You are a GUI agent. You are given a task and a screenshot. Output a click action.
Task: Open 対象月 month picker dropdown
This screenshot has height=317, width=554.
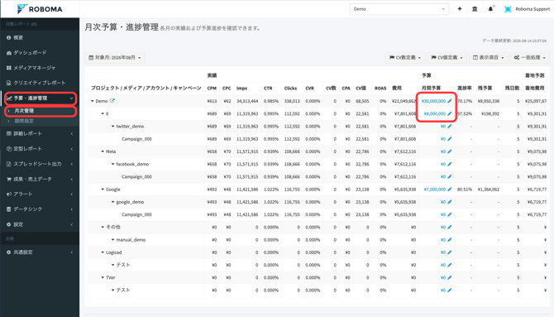[x=115, y=58]
